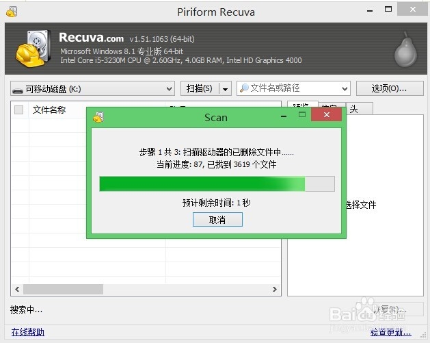Click the Microsoft Windows 8.1 info line
The image size is (430, 343).
(x=122, y=51)
